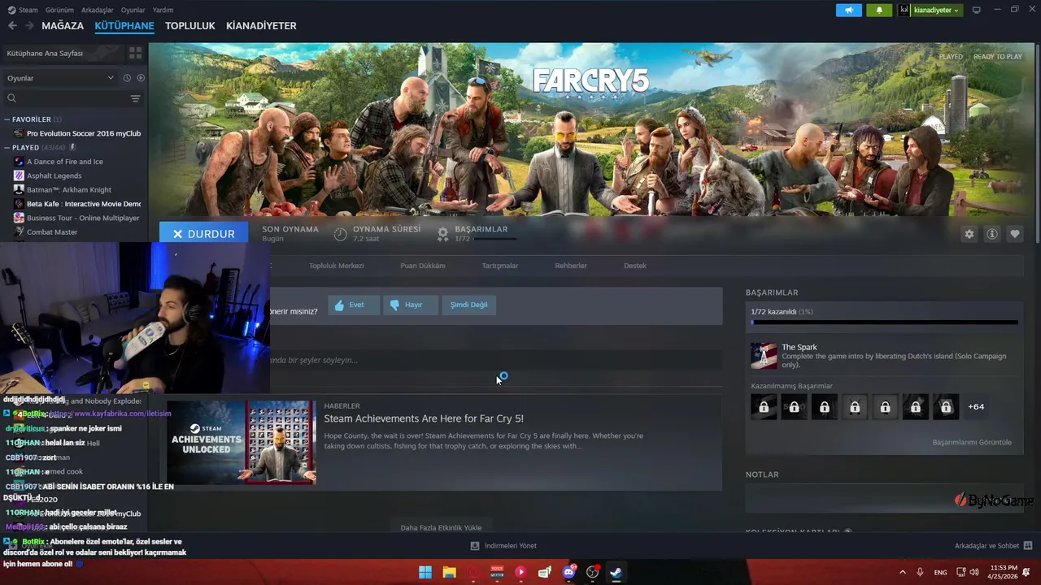Open Başarımlarımı Görüntüle link
This screenshot has width=1041, height=585.
click(972, 442)
